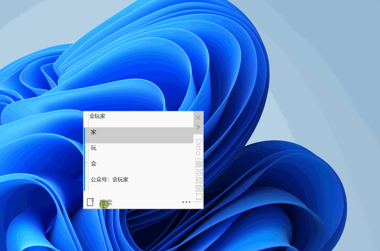Image resolution: width=380 pixels, height=251 pixels.
Task: Select the clip entry '会'
Action: pyautogui.click(x=139, y=166)
